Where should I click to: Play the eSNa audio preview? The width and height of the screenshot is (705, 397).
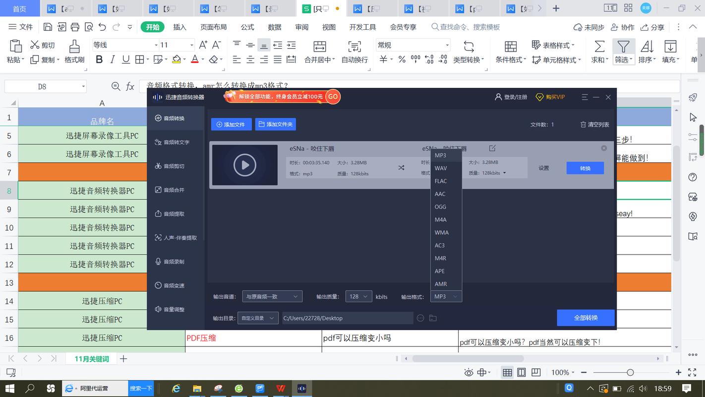pyautogui.click(x=245, y=165)
